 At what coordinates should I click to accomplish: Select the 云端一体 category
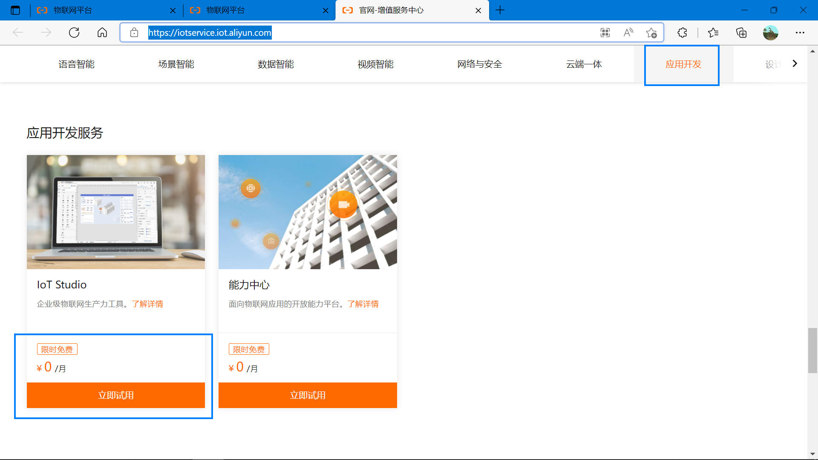click(x=584, y=64)
